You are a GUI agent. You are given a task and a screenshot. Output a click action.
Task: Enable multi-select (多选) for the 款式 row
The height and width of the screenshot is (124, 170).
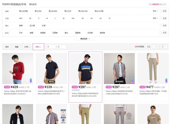pos(164,33)
